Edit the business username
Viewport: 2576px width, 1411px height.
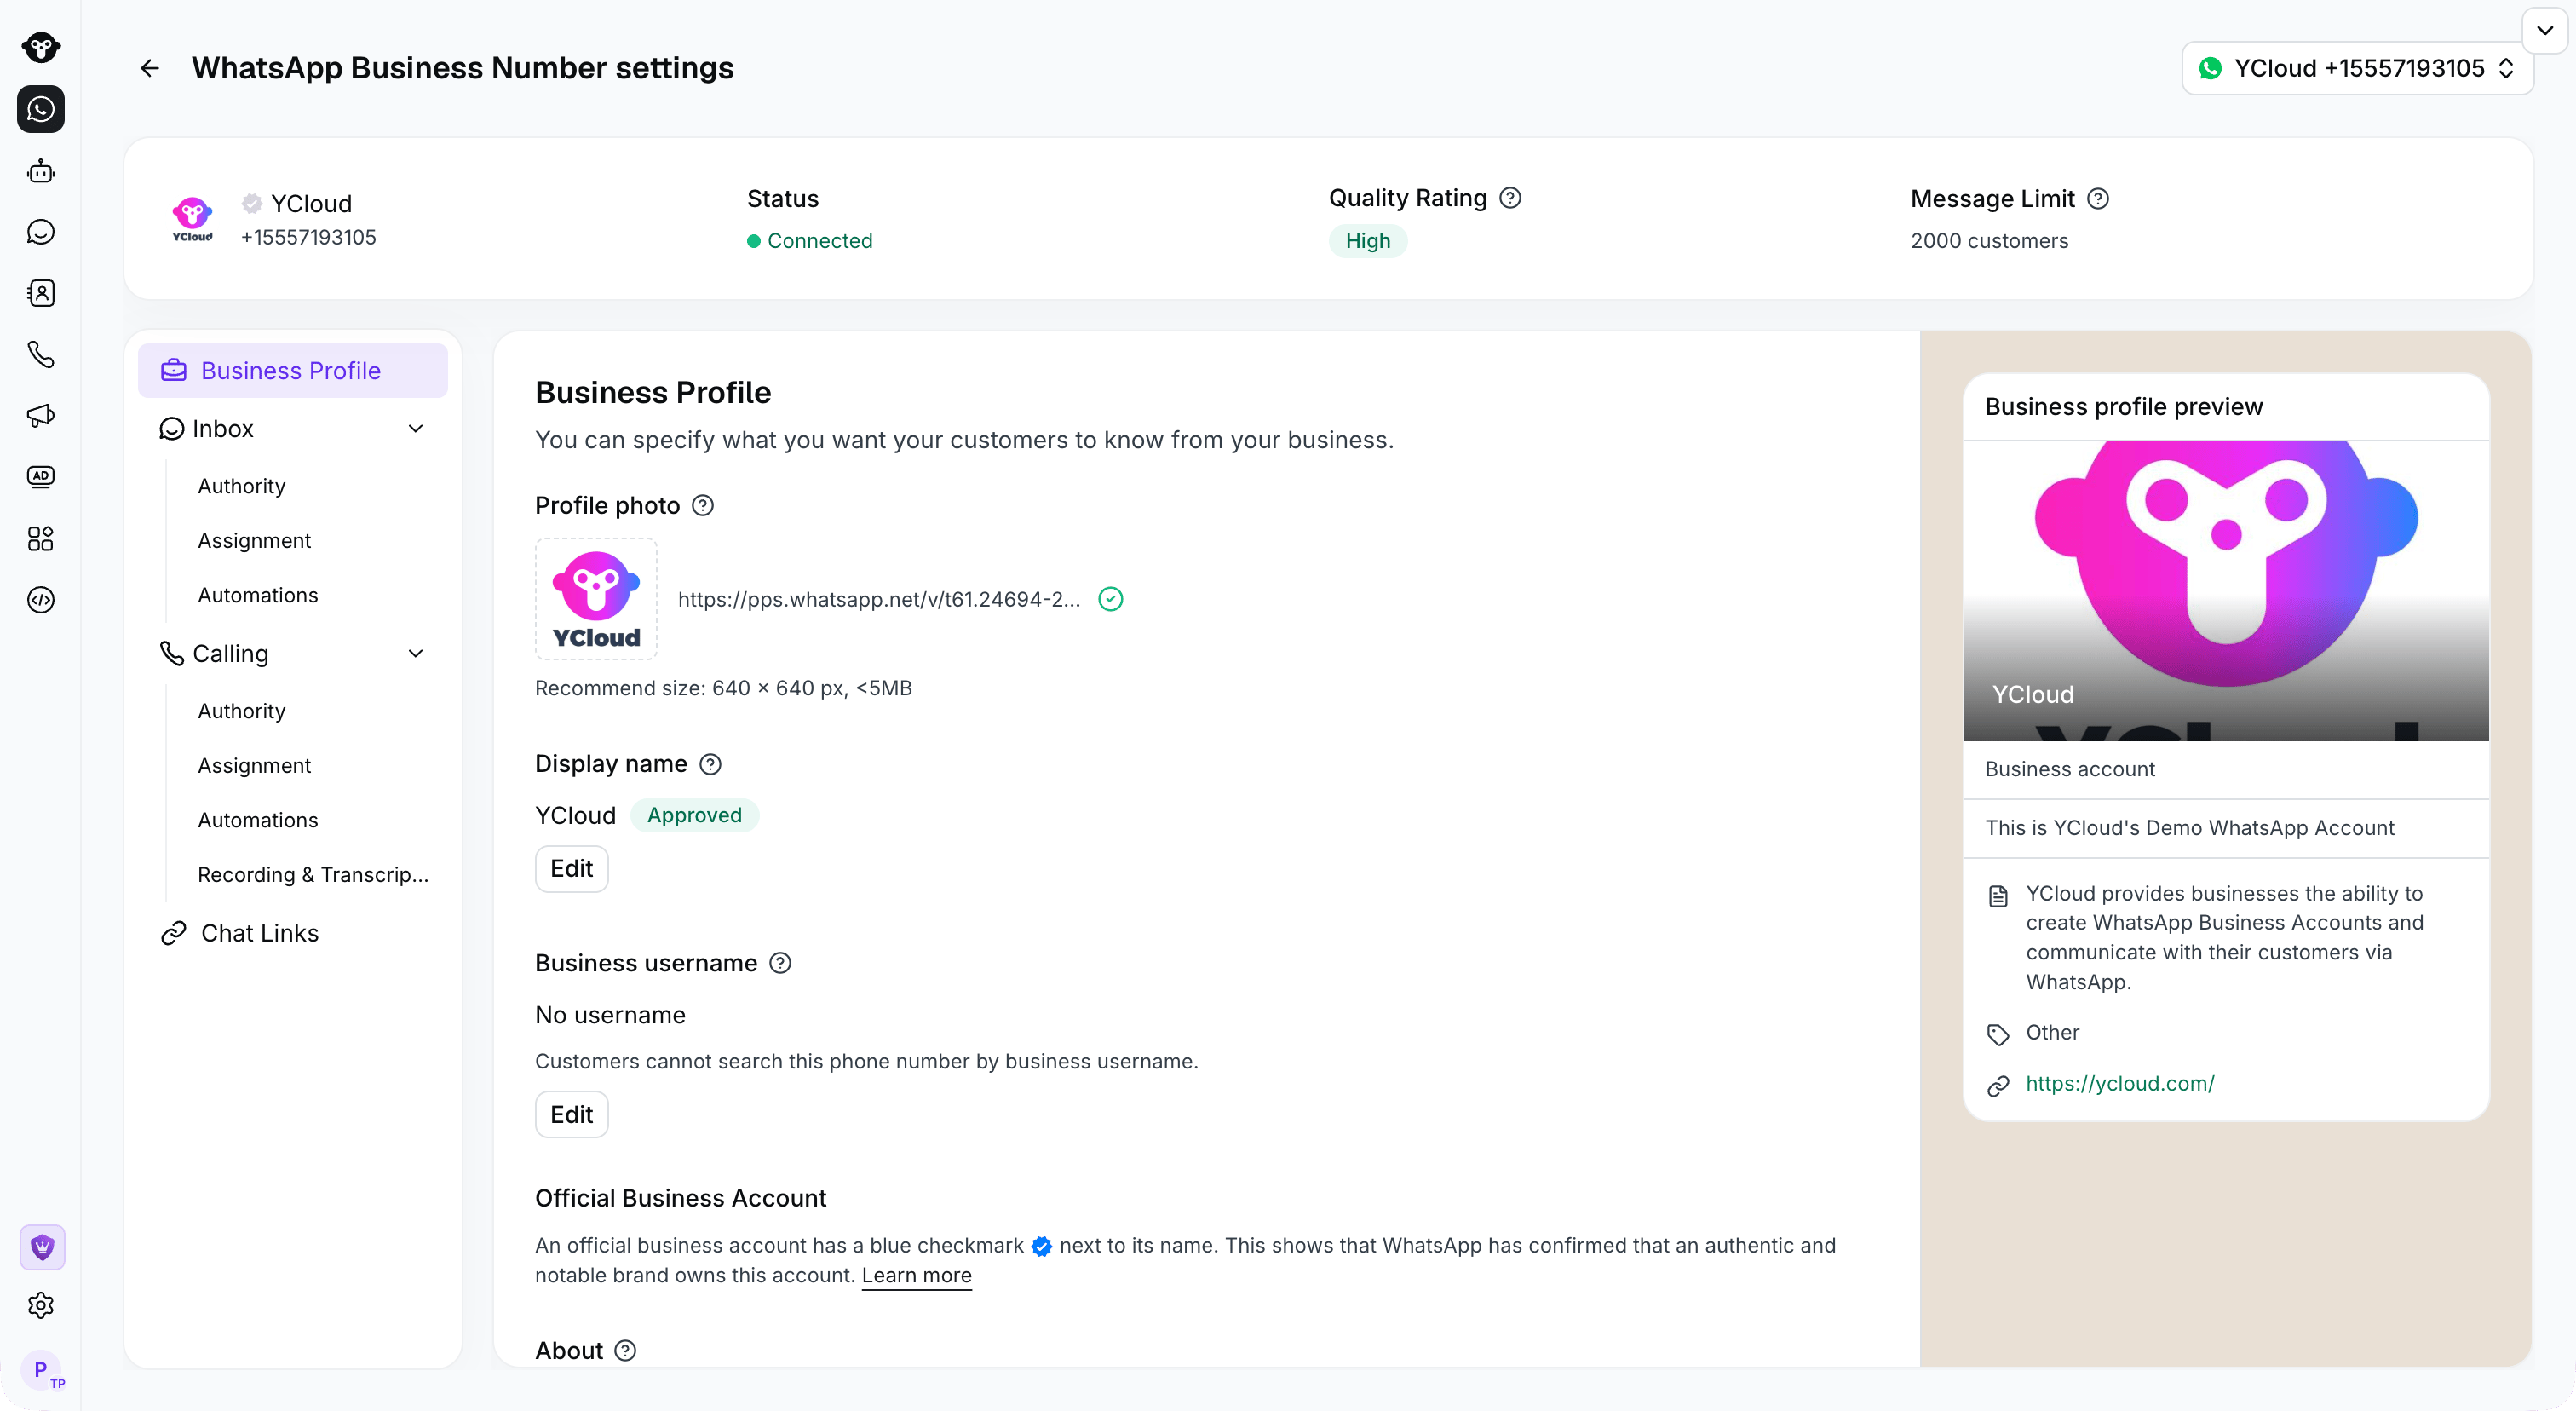click(x=571, y=1115)
